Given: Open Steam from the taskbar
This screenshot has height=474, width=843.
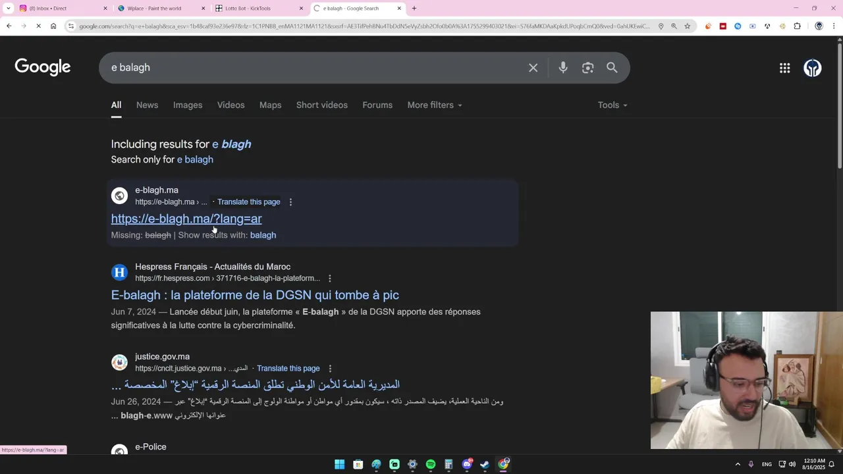Looking at the screenshot, I should 485,464.
